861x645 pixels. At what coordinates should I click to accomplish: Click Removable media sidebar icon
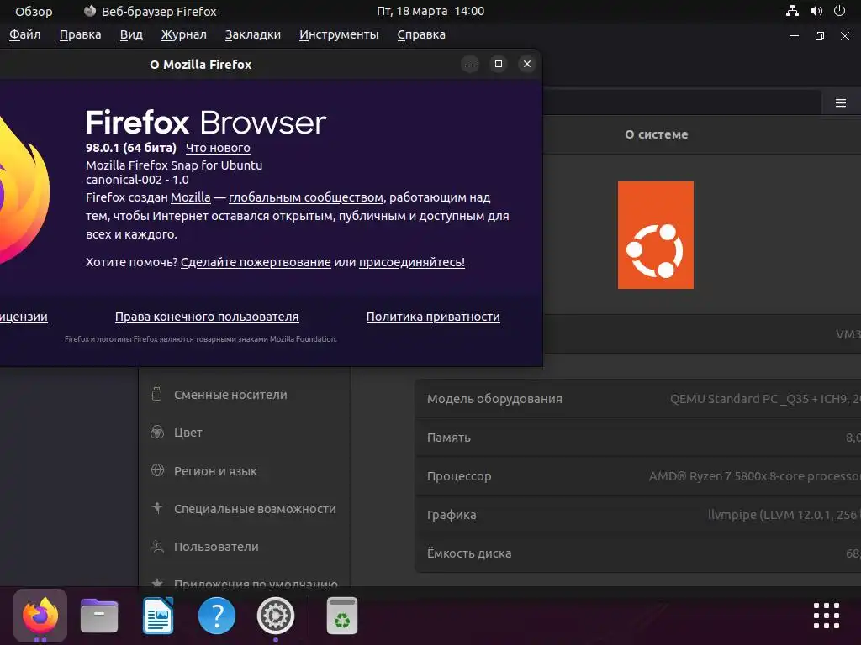pos(157,395)
